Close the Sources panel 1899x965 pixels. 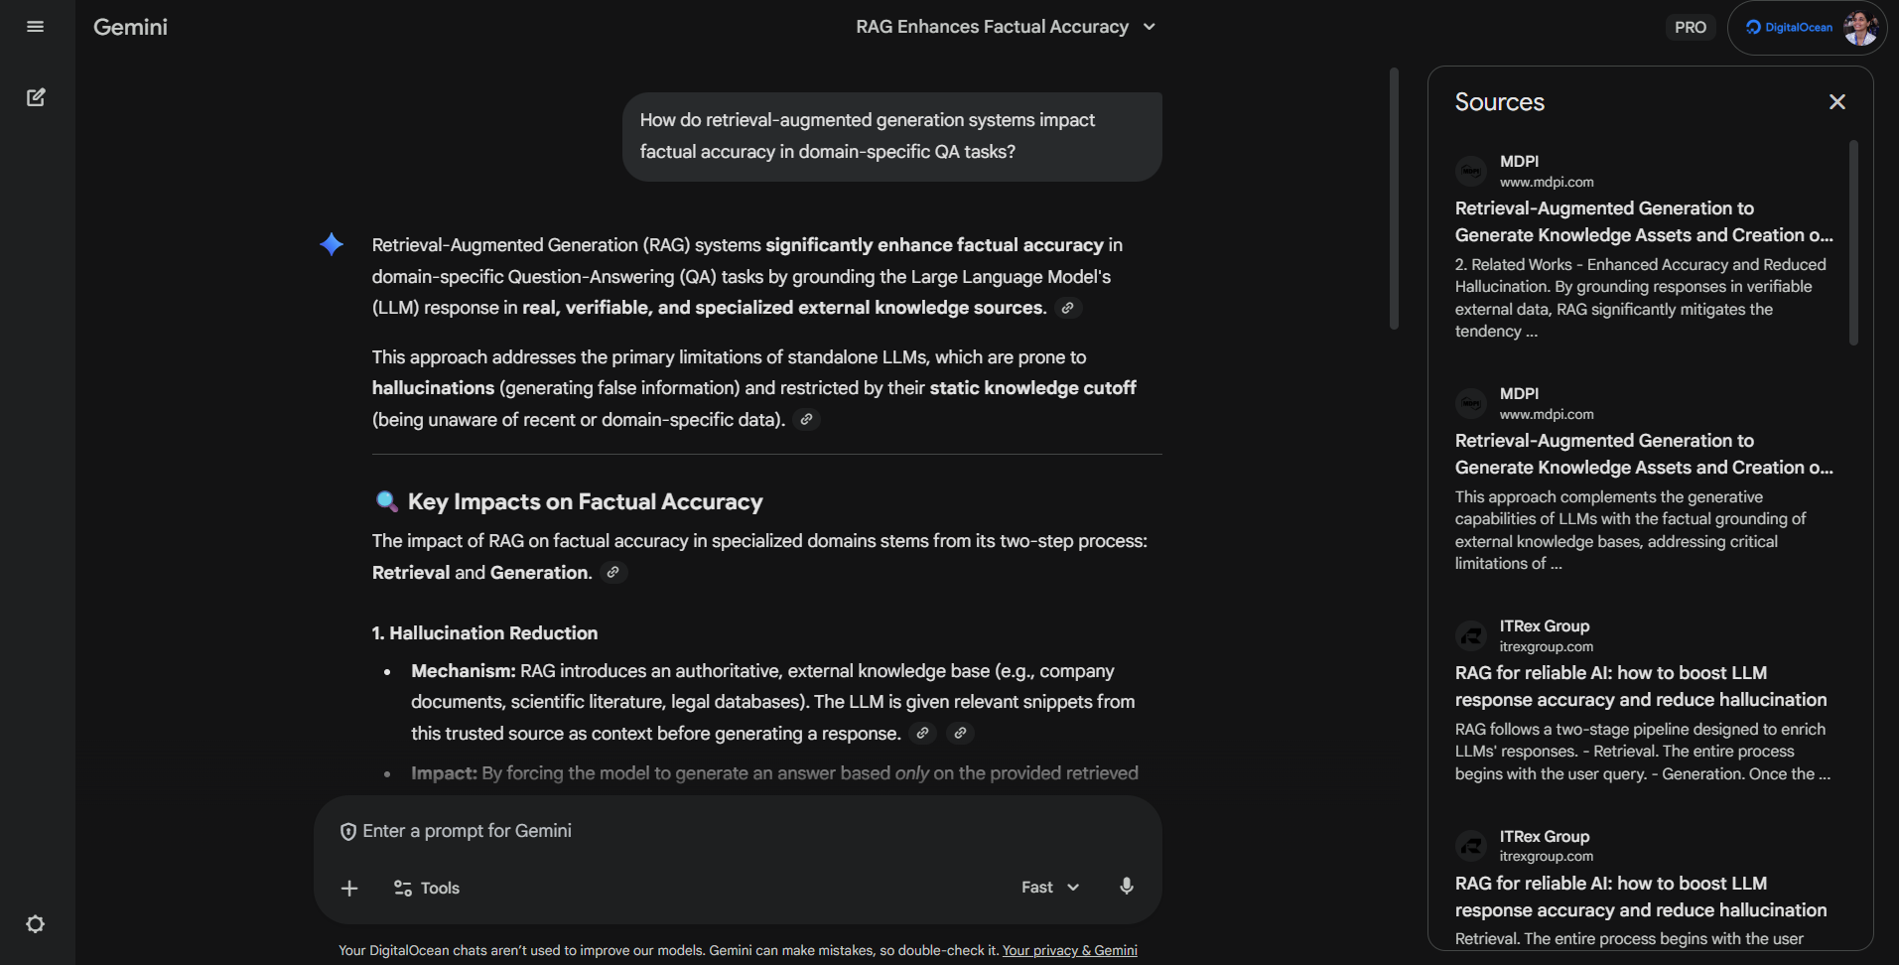[x=1835, y=101]
